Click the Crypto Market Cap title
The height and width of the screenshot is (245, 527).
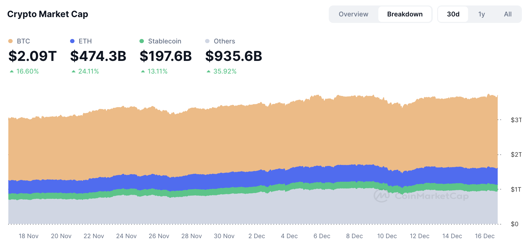pyautogui.click(x=48, y=14)
